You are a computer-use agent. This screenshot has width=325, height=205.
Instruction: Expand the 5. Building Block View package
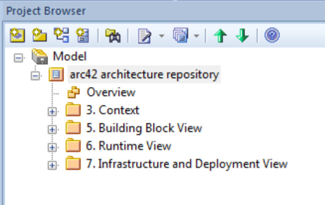point(52,129)
